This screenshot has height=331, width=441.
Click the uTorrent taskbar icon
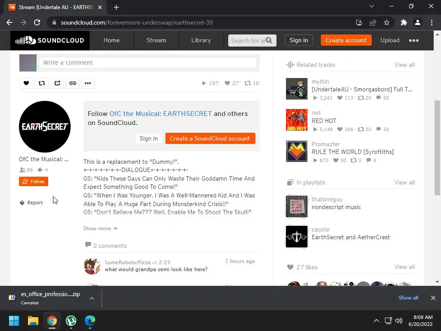[71, 321]
